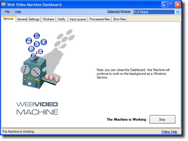This screenshot has height=141, width=188.
Task: Click the WebVideo Machine logo text
Action: (x=37, y=108)
